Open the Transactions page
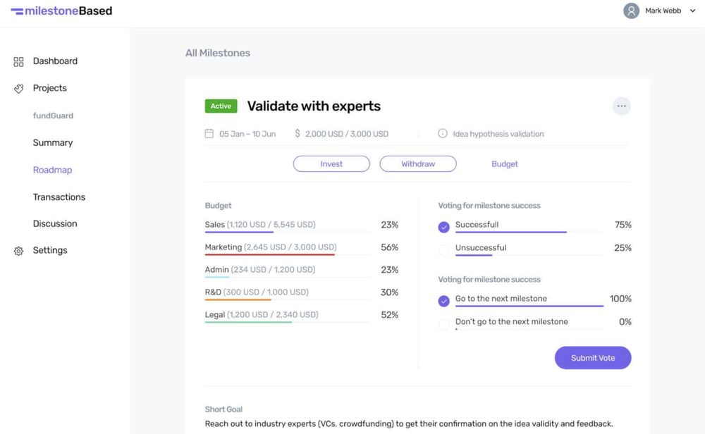This screenshot has height=434, width=705. [x=59, y=197]
